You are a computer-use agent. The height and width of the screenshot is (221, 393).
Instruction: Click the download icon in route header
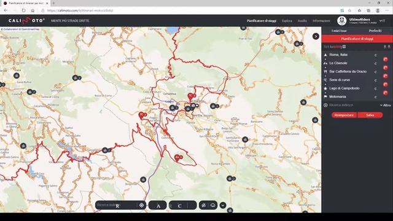click(x=389, y=47)
